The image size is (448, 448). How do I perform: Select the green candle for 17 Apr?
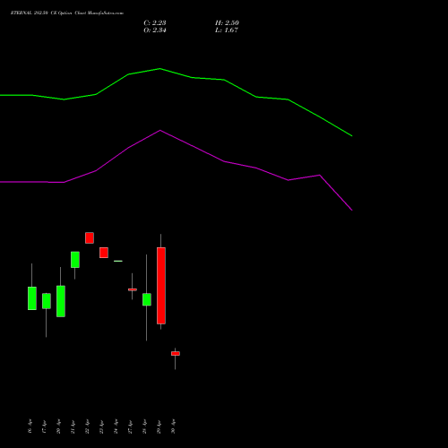coord(47,301)
